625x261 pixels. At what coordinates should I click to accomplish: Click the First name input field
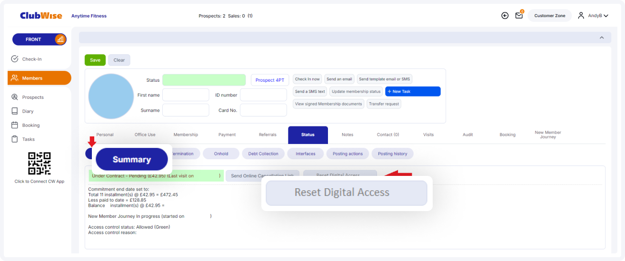coord(186,95)
